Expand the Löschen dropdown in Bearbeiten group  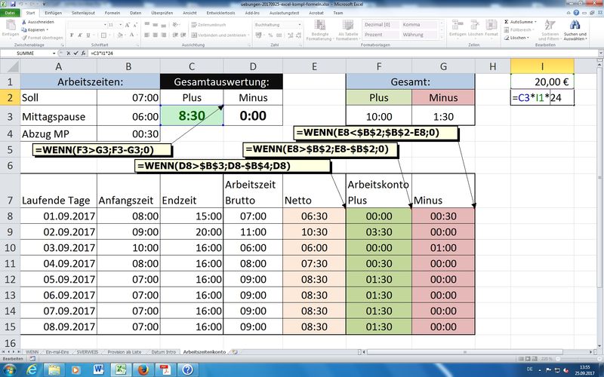click(526, 37)
